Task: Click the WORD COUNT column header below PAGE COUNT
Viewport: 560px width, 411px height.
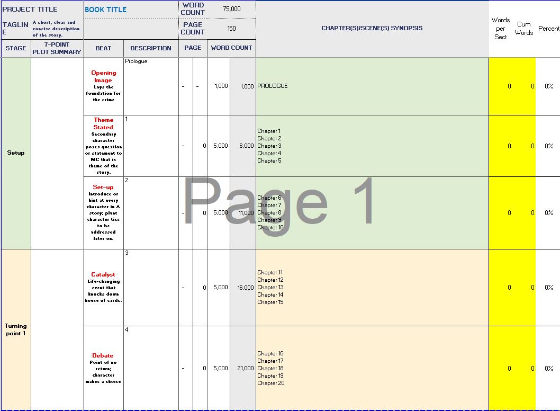Action: [231, 48]
